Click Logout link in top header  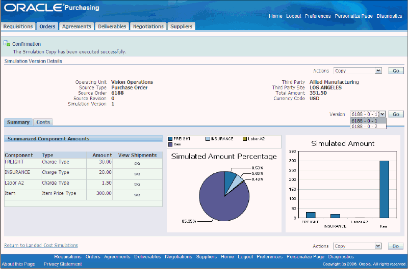pyautogui.click(x=294, y=16)
